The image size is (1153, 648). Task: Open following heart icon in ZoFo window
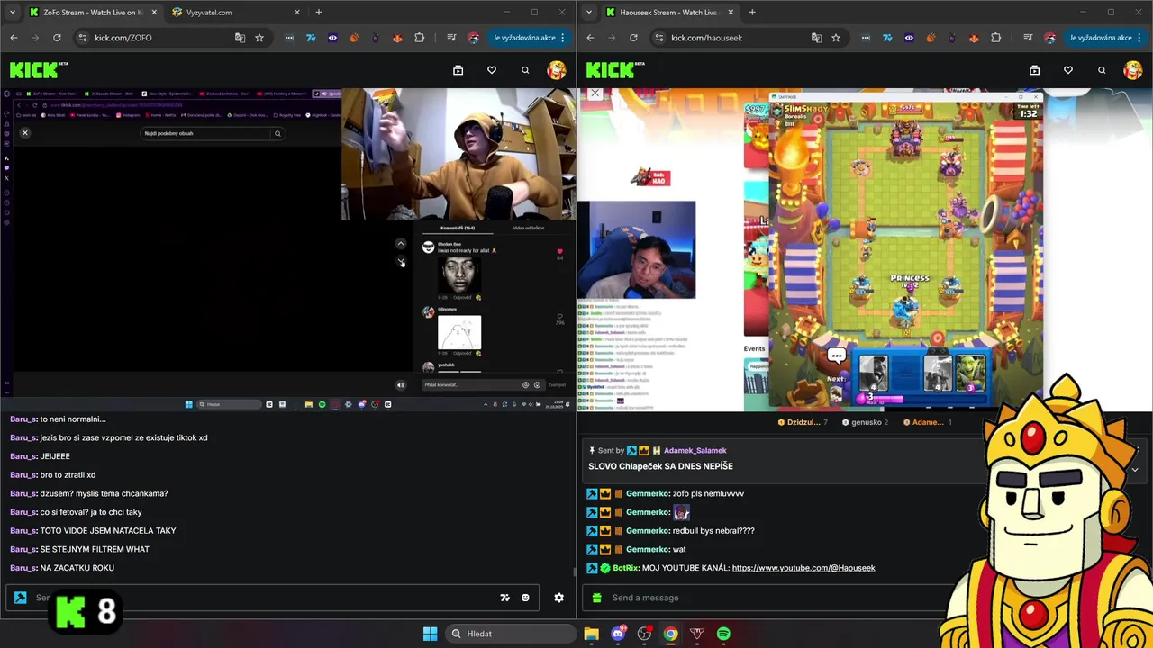pyautogui.click(x=492, y=70)
